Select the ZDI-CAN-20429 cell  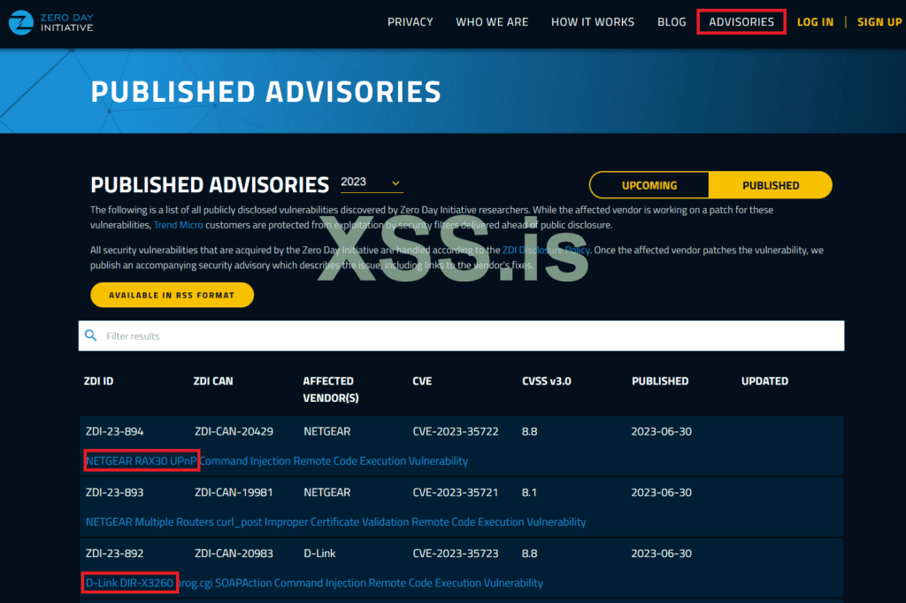[x=234, y=431]
